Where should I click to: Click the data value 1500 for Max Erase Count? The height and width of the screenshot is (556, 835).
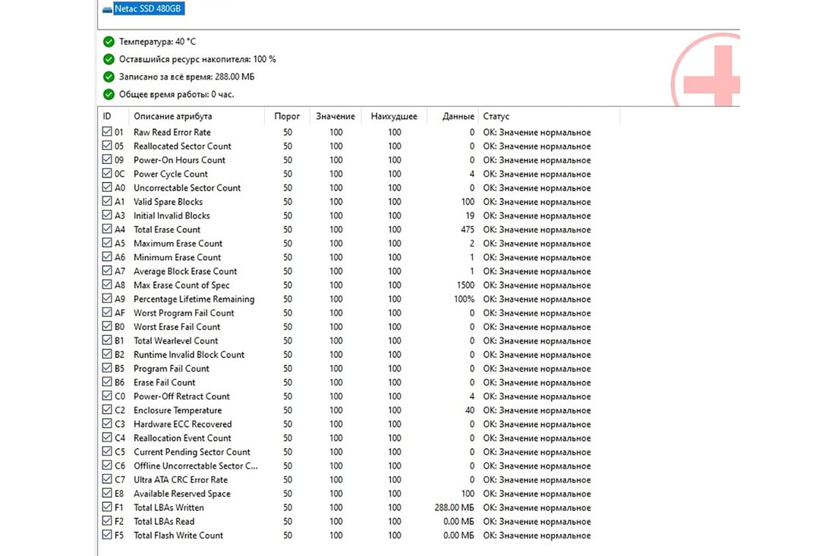tap(465, 285)
